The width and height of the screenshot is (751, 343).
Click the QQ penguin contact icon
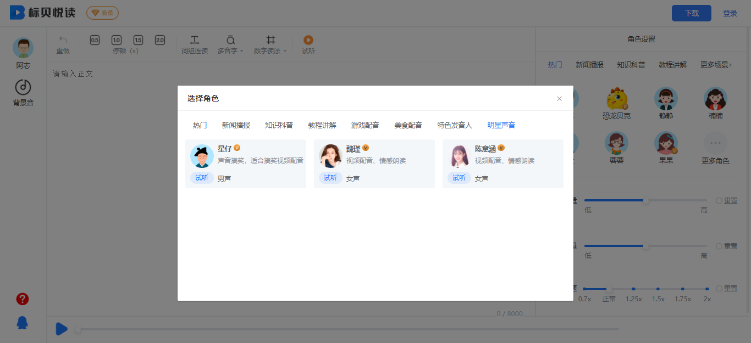(23, 323)
